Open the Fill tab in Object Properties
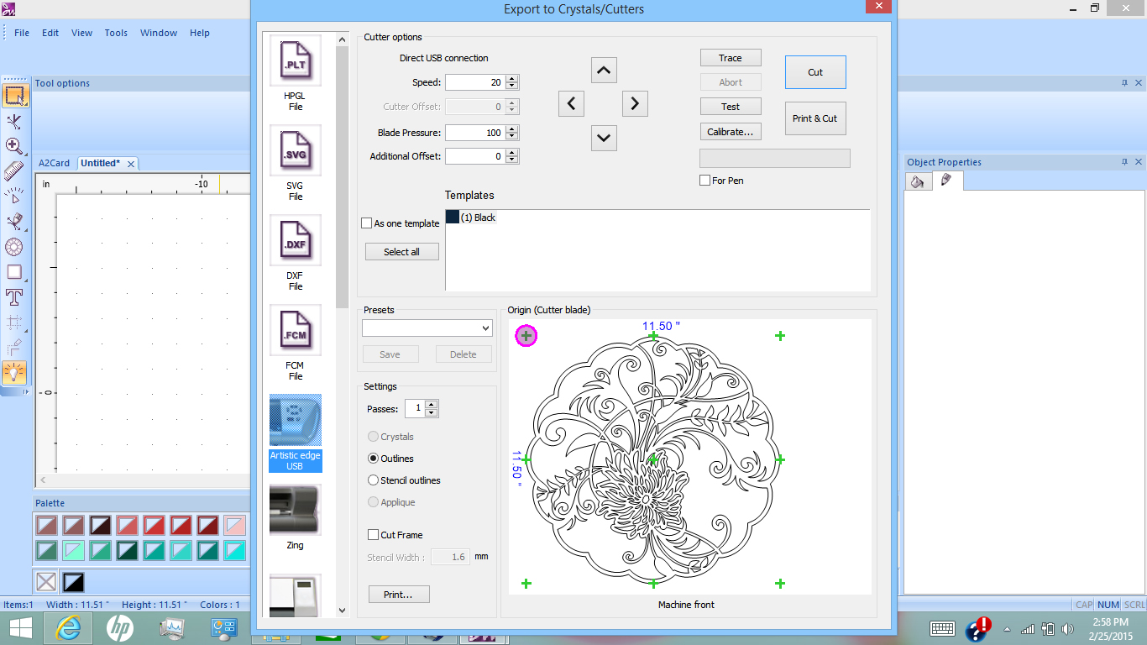Image resolution: width=1147 pixels, height=645 pixels. [x=919, y=181]
